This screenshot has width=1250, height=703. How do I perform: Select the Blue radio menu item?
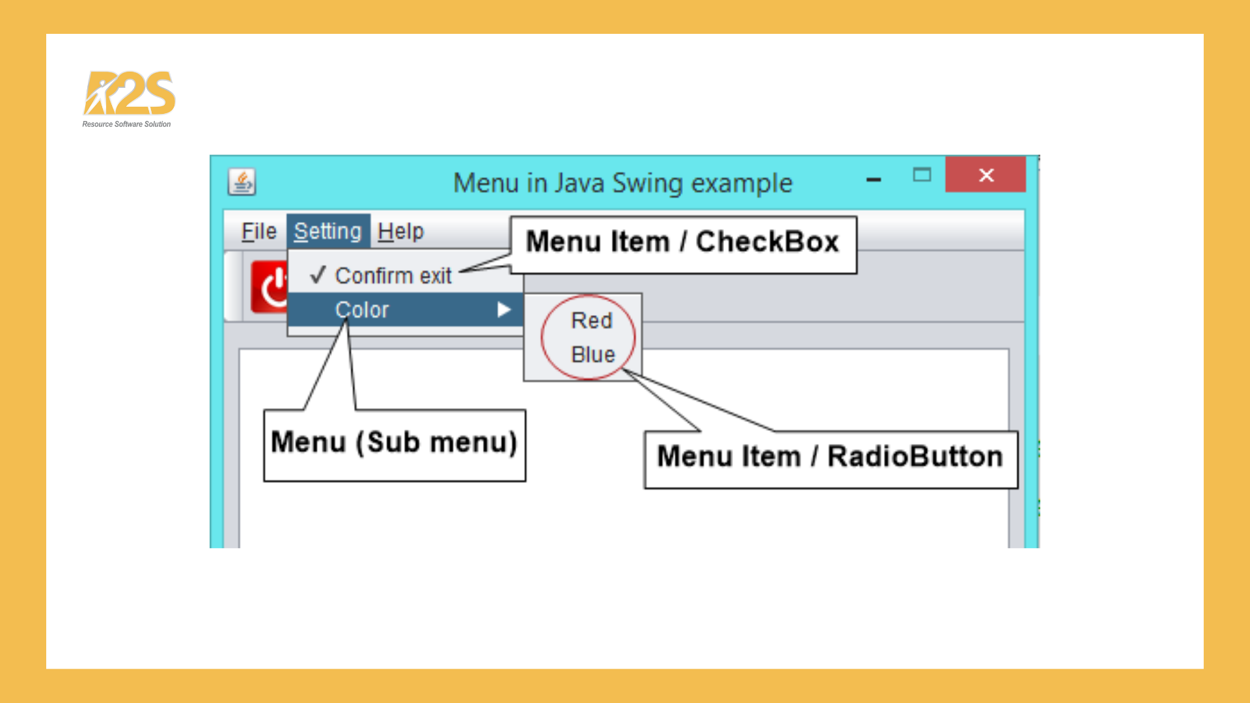593,355
